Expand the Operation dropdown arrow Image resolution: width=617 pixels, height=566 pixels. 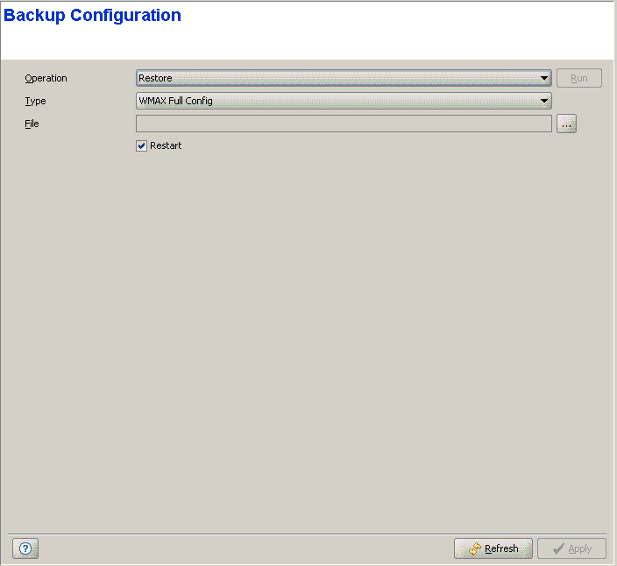[x=544, y=78]
